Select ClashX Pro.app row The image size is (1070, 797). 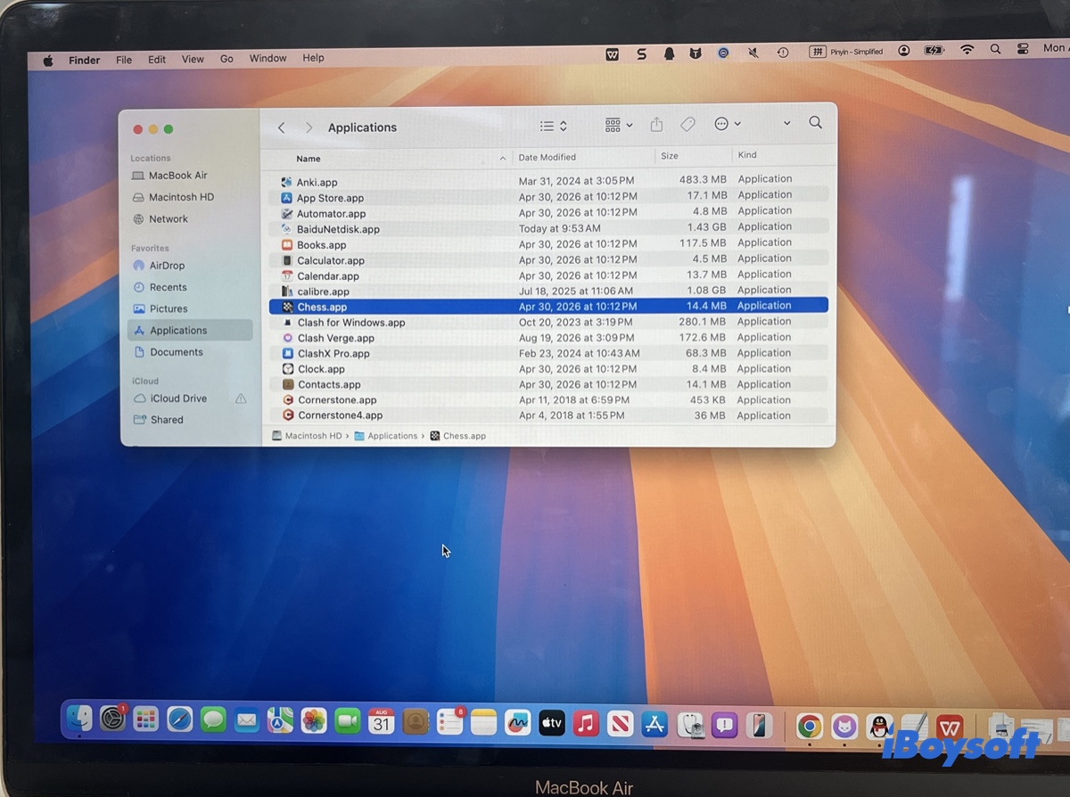coord(548,353)
